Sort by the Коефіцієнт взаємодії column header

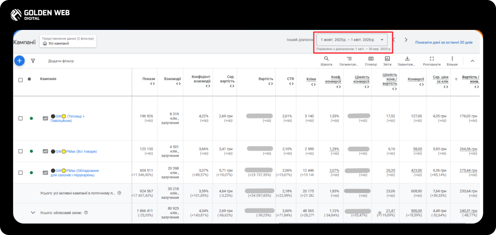point(201,79)
